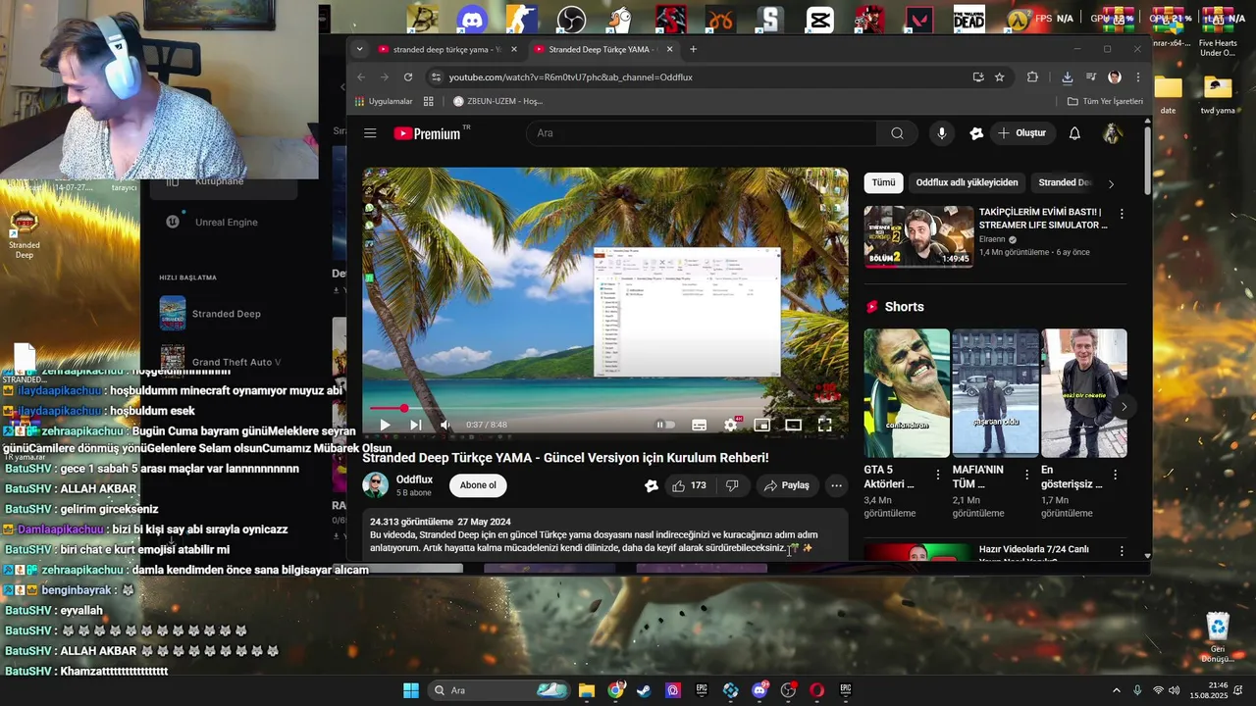
Task: Open options for the MAFIA'NIN TÜM short
Action: tap(1026, 475)
